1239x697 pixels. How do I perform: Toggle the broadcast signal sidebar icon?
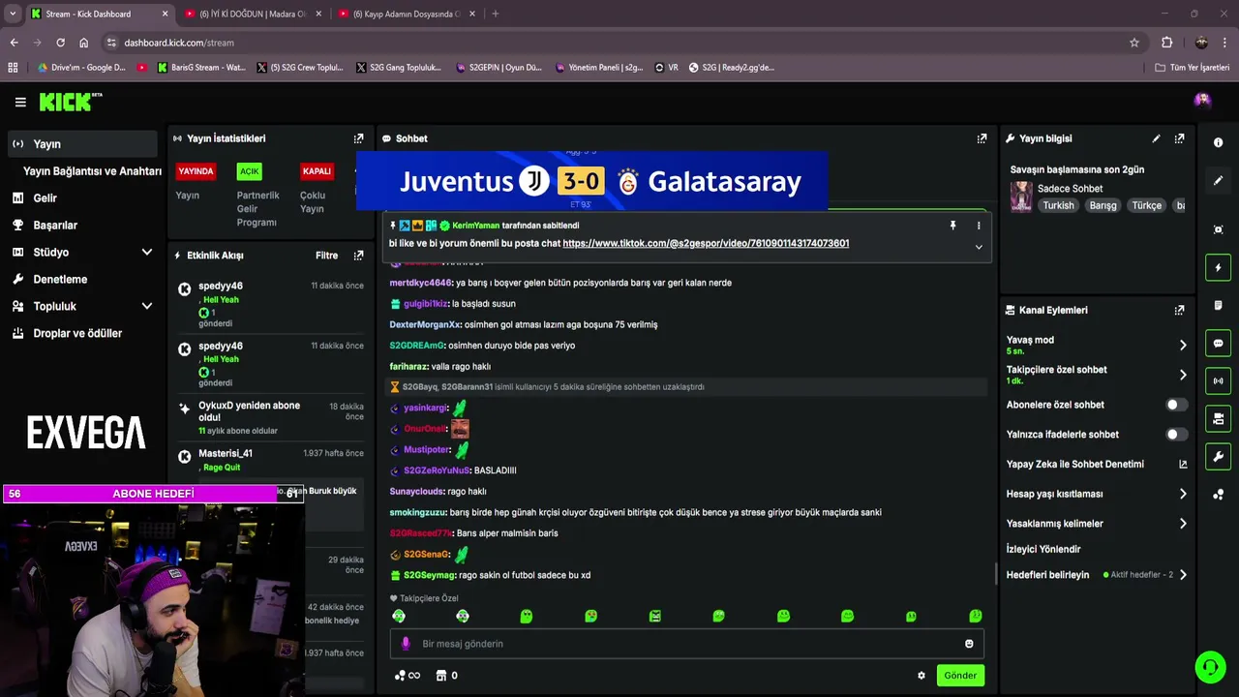pyautogui.click(x=1218, y=380)
